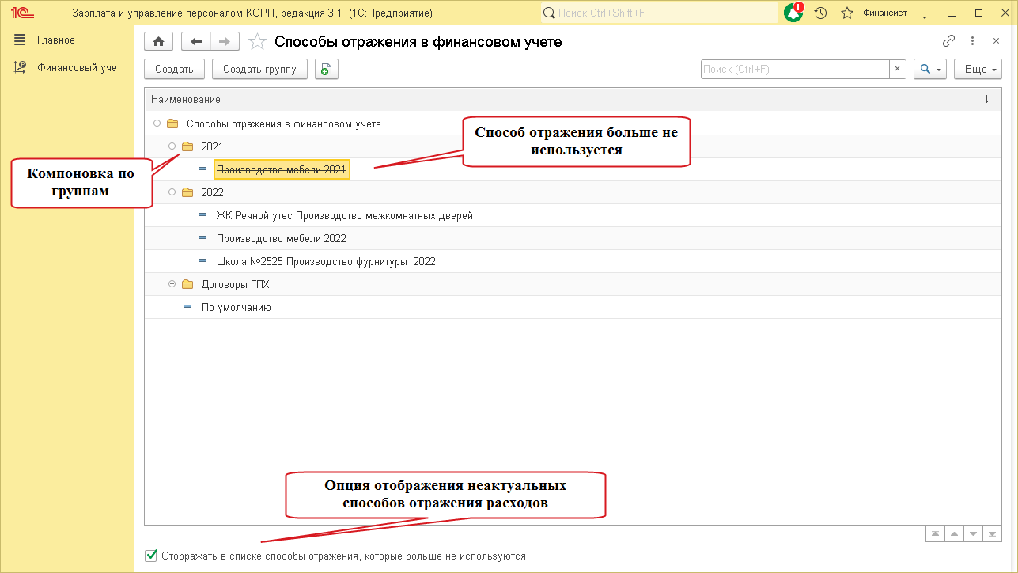The width and height of the screenshot is (1018, 573).
Task: Add page to favorites star
Action: click(256, 42)
